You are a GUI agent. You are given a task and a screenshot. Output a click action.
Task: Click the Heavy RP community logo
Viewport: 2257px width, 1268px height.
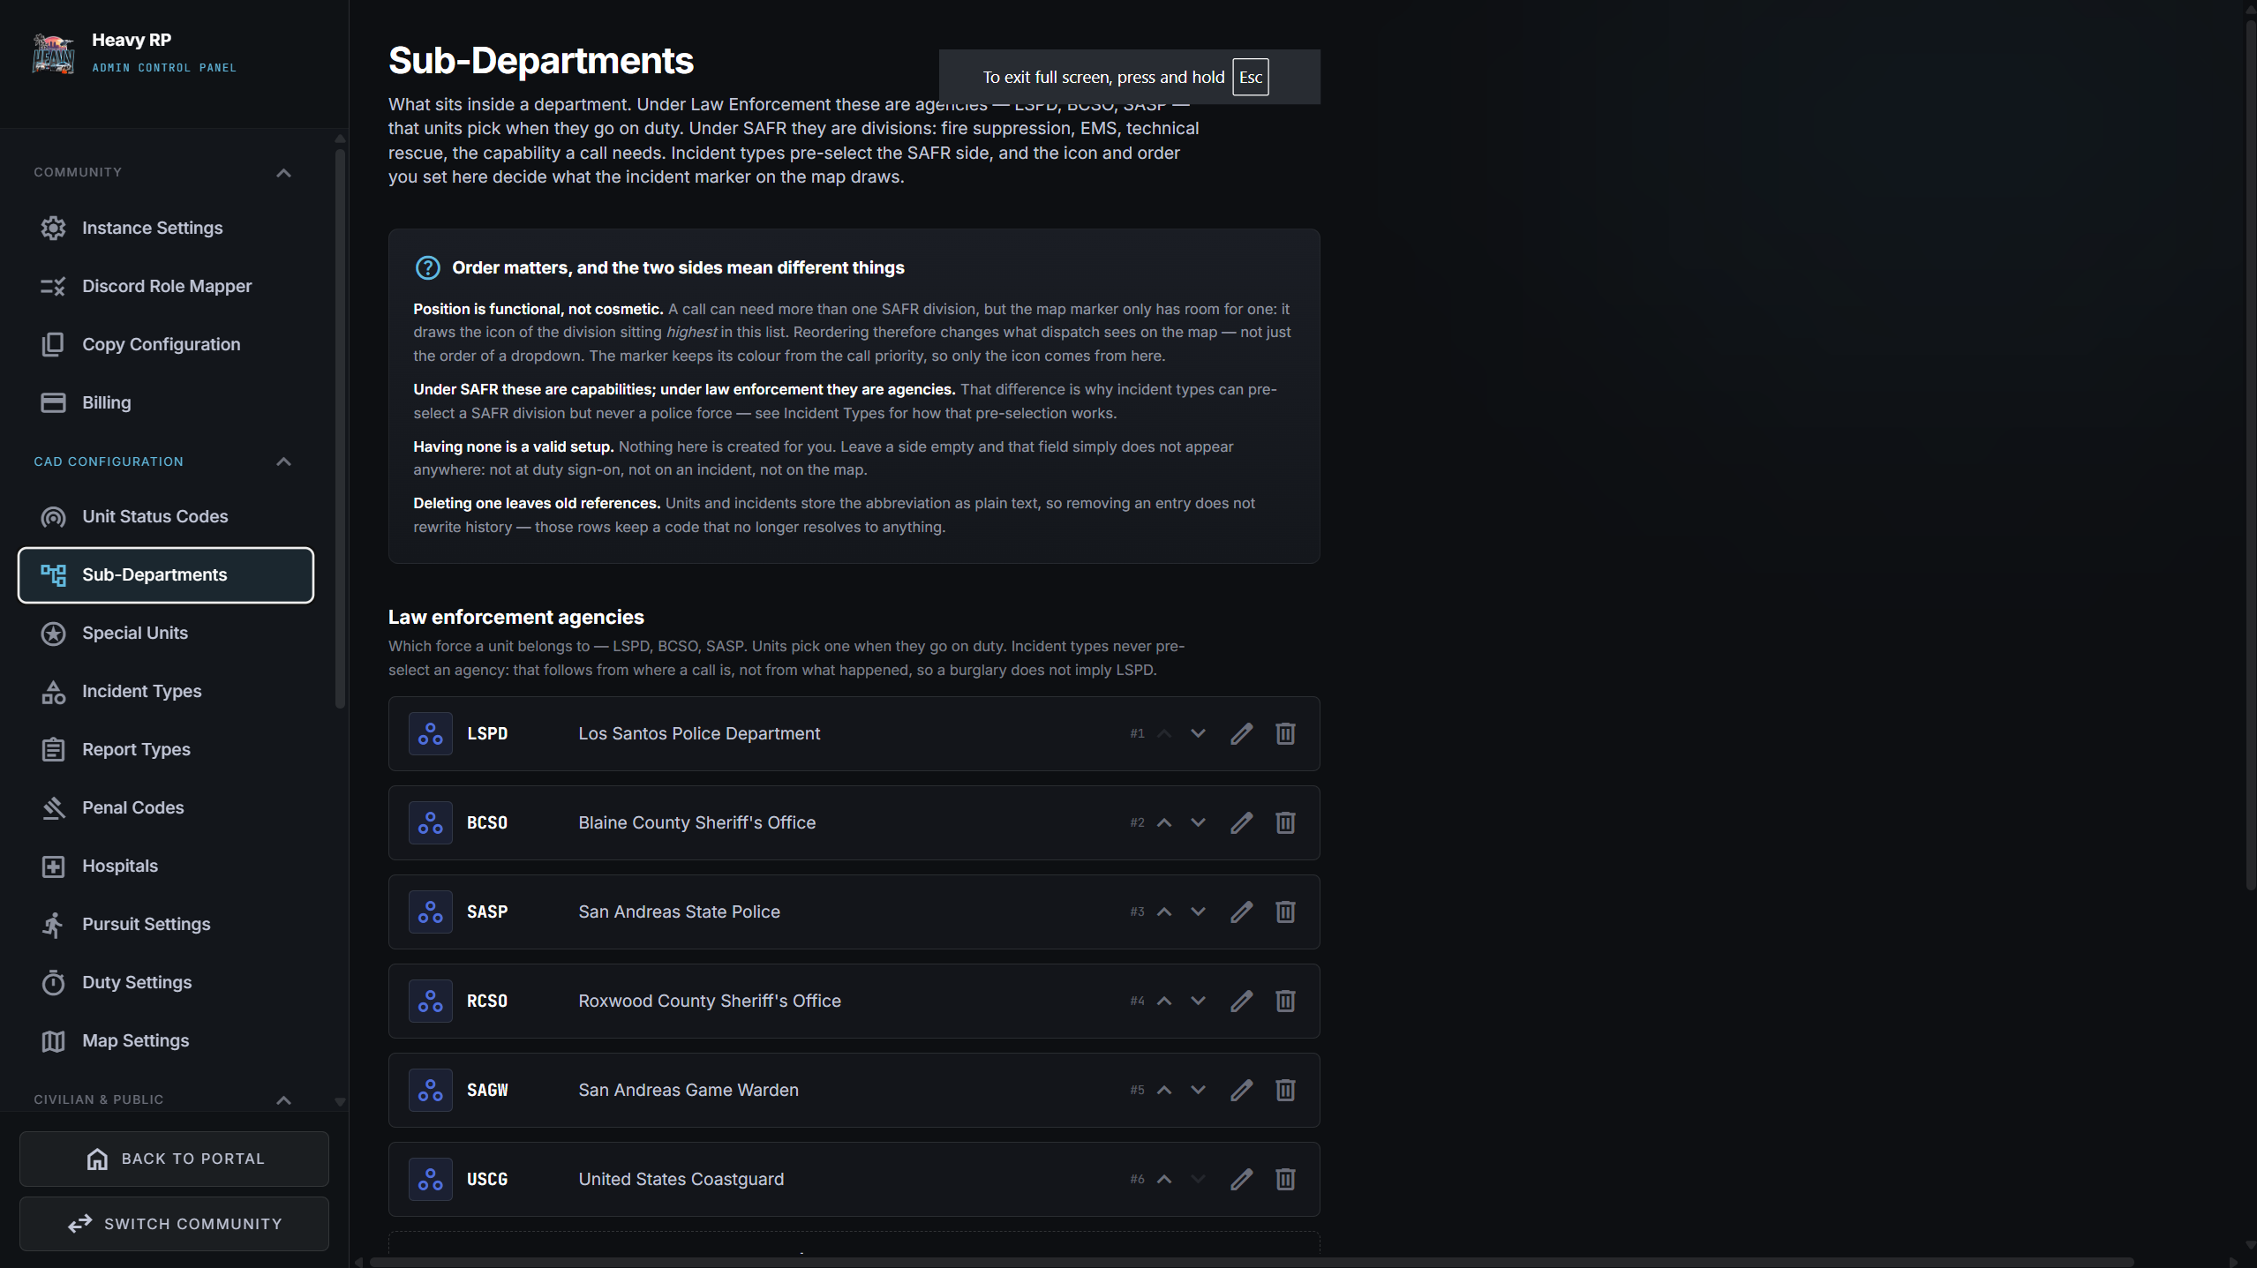pyautogui.click(x=53, y=53)
